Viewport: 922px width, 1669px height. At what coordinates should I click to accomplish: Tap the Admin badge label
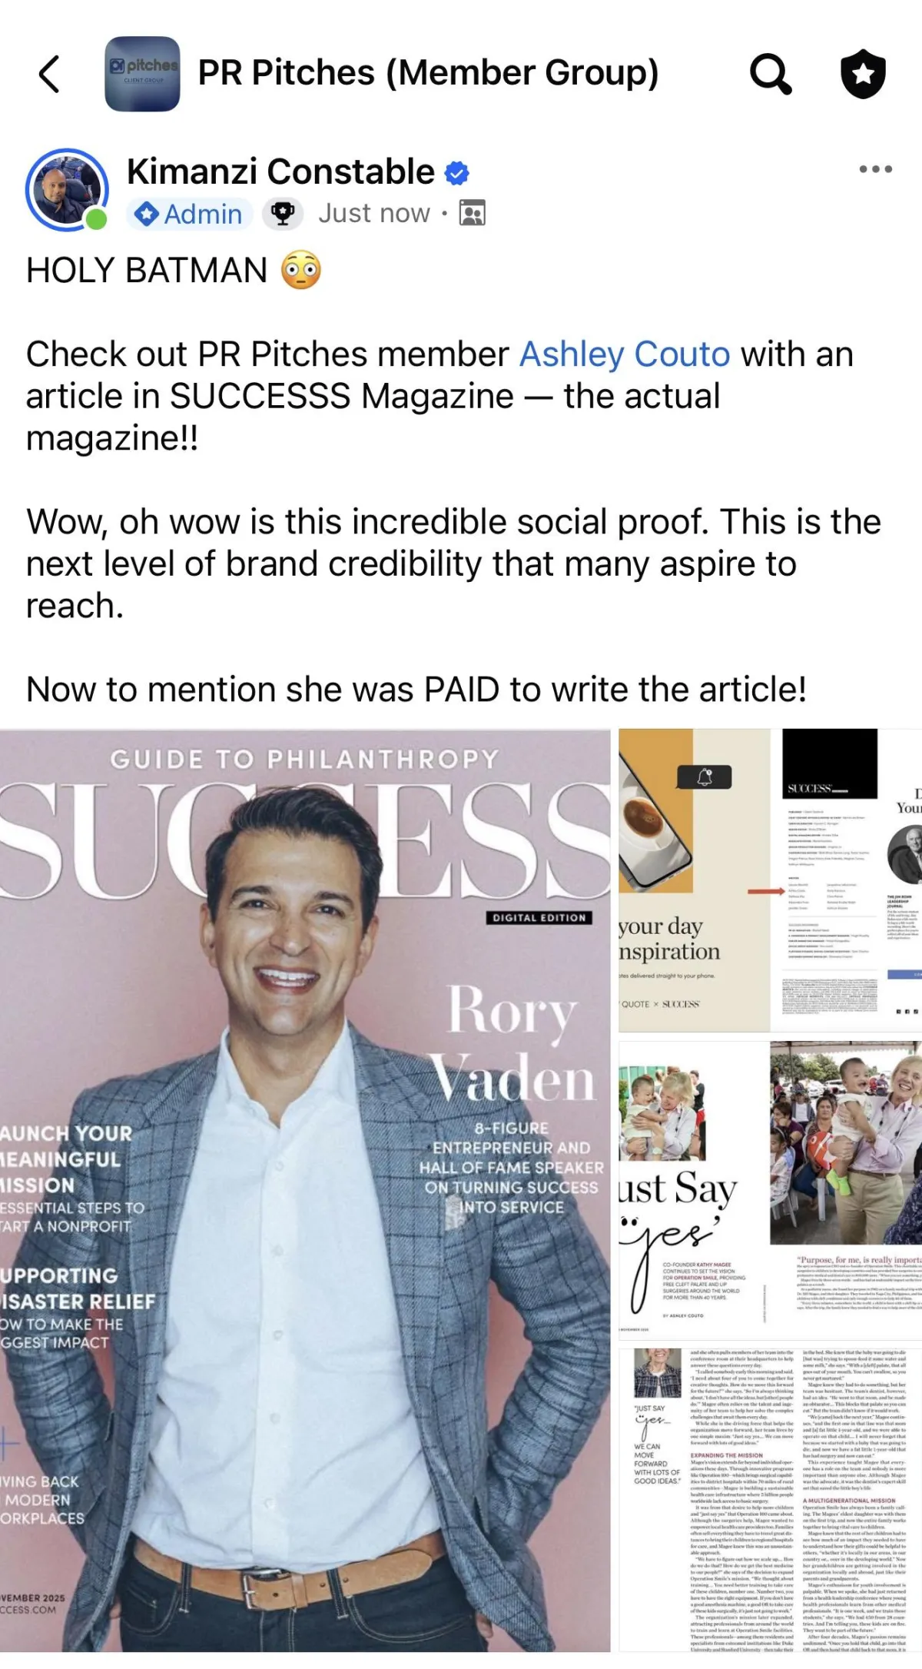(189, 214)
